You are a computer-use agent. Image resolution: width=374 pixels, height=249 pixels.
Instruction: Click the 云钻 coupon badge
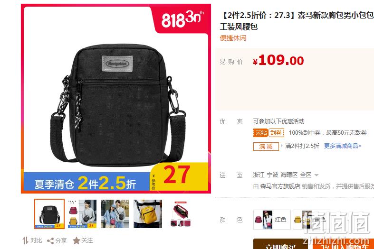(261, 133)
